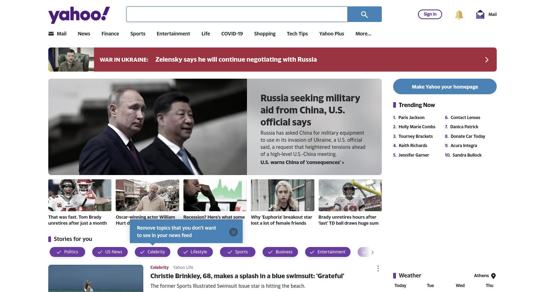Click the search magnifier button
545x292 pixels.
coord(364,14)
